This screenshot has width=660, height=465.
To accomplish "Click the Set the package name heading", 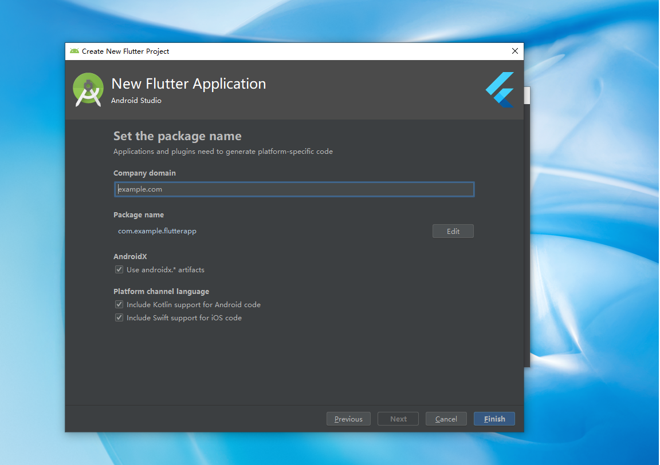I will [x=177, y=136].
